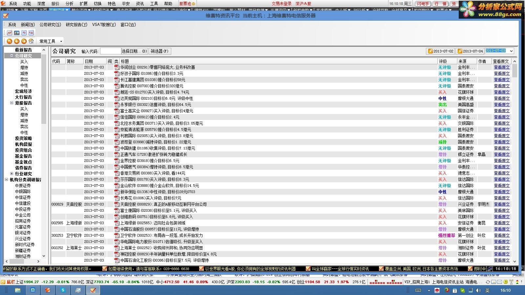
Task: Expand the 行业研究 tree node
Action: tap(11, 174)
